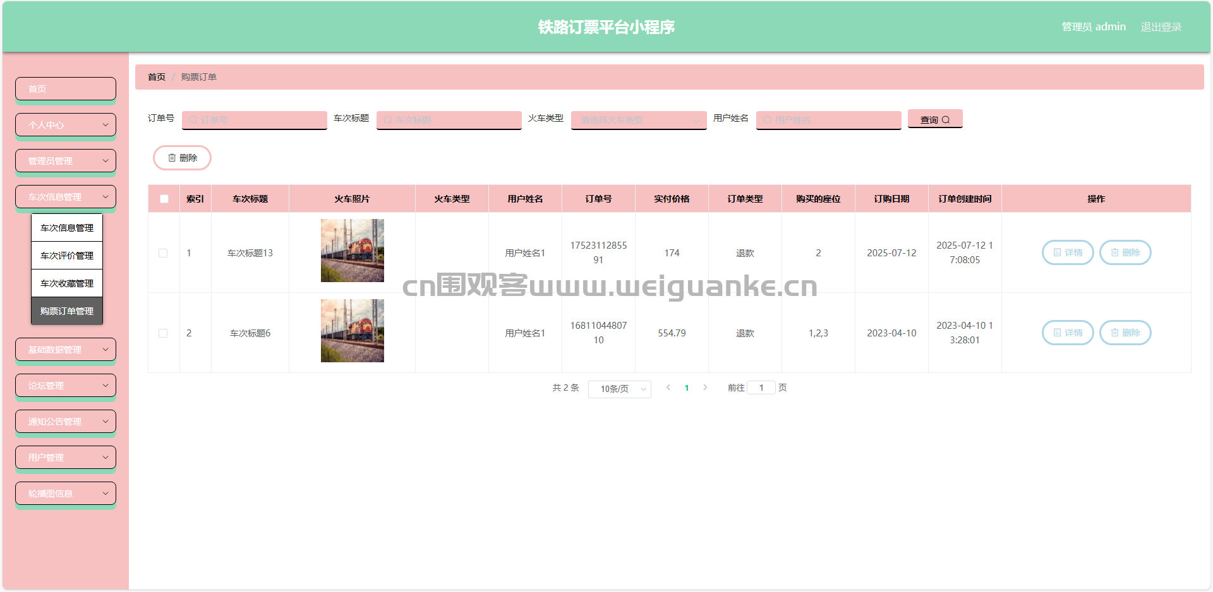Click the date 2023-04-10 cell
The width and height of the screenshot is (1213, 592).
pyautogui.click(x=891, y=333)
